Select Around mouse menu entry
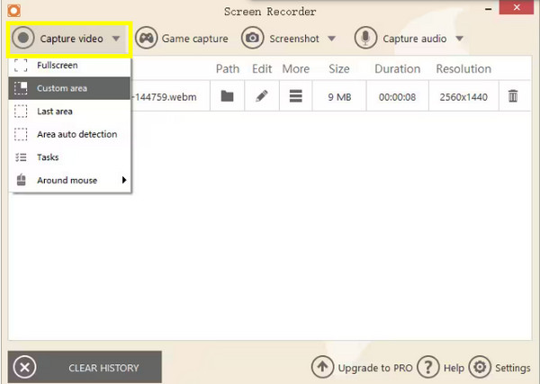Image resolution: width=540 pixels, height=384 pixels. pyautogui.click(x=69, y=180)
